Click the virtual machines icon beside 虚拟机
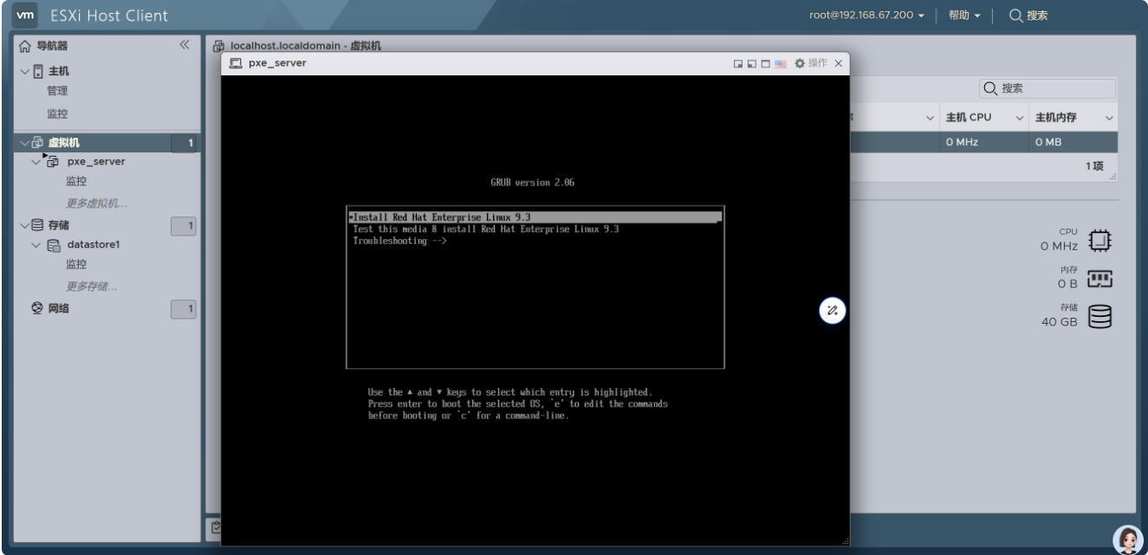1148x555 pixels. [37, 143]
